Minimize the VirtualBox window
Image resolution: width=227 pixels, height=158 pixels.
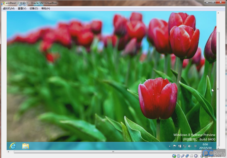pyautogui.click(x=207, y=2)
